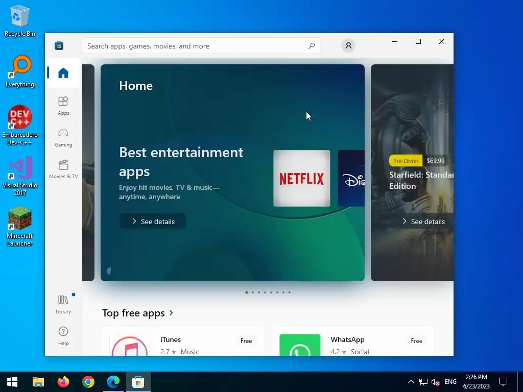Click the iTunes app icon
523x392 pixels.
(x=130, y=346)
